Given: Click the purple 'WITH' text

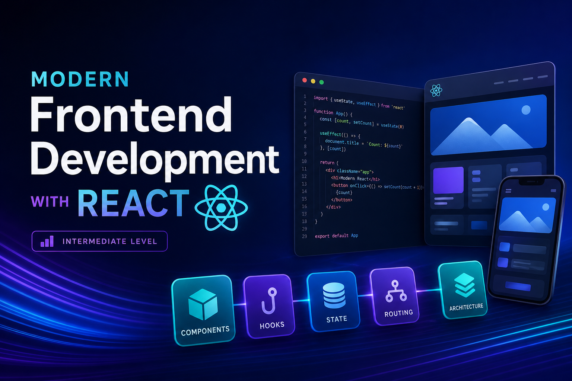Looking at the screenshot, I should tap(50, 202).
